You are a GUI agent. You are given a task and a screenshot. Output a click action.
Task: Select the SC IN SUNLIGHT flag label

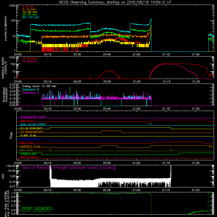31,128
